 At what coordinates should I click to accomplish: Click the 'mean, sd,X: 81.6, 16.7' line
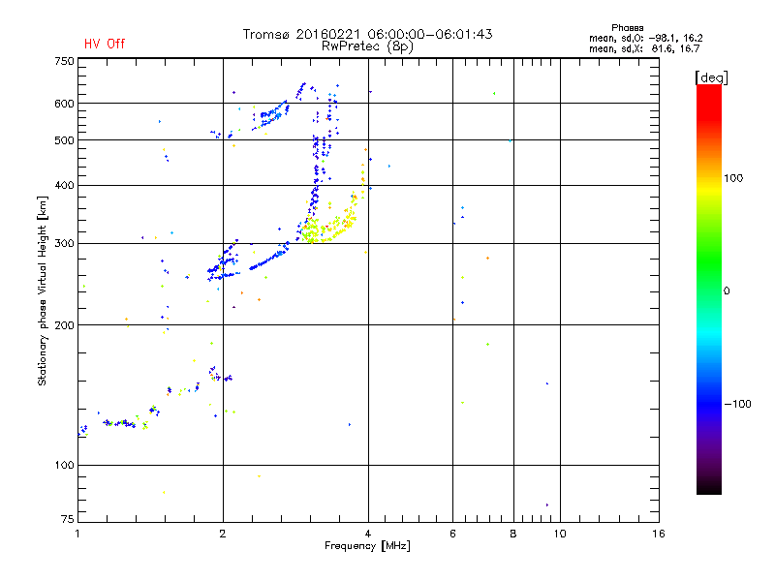point(644,48)
